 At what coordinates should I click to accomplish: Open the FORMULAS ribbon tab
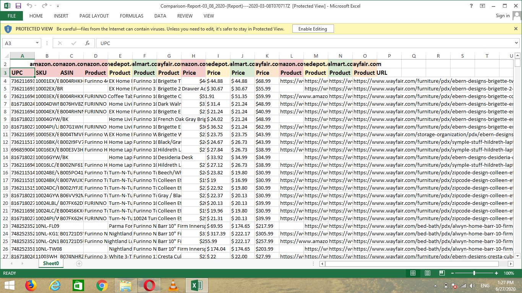pyautogui.click(x=131, y=16)
